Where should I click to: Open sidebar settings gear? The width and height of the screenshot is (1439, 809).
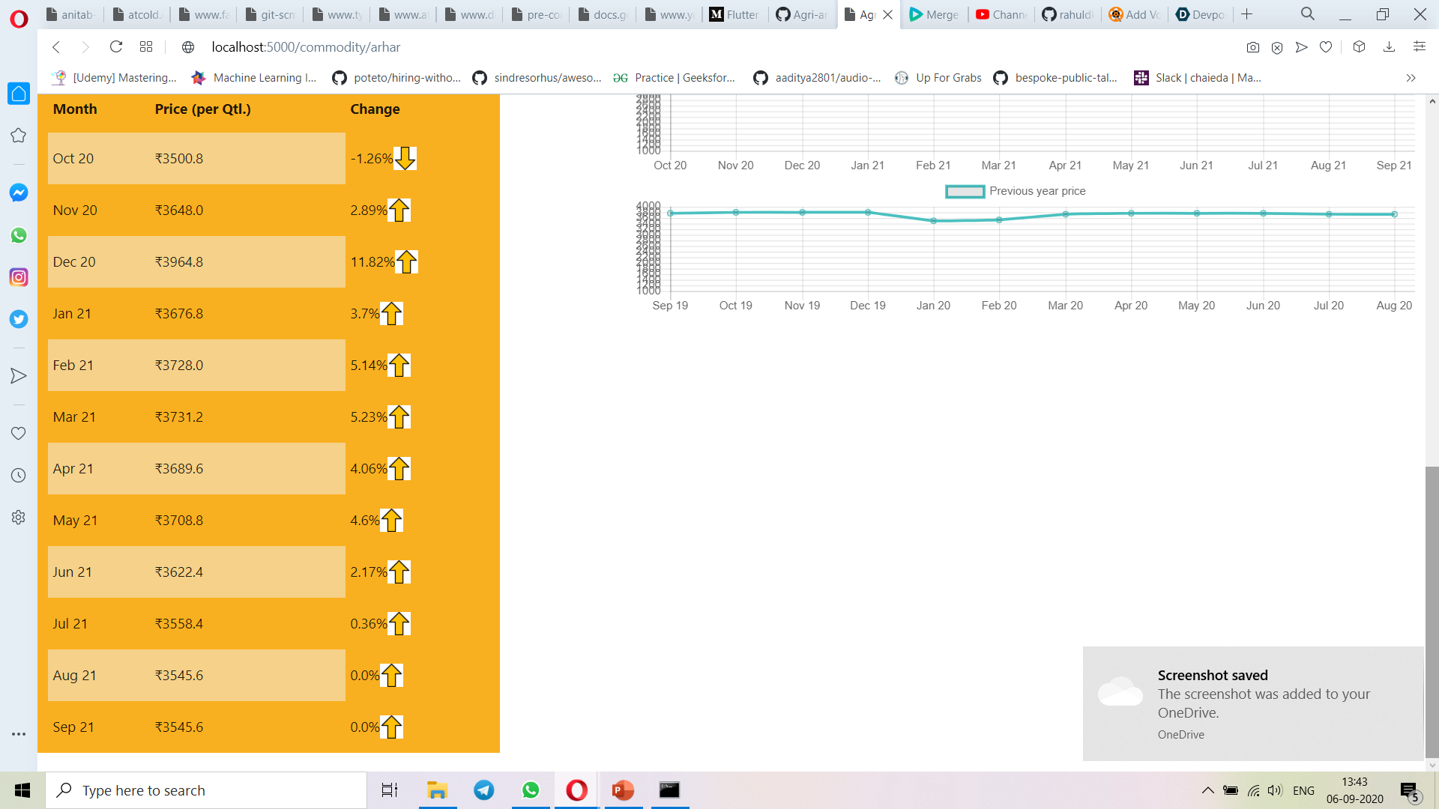tap(19, 518)
